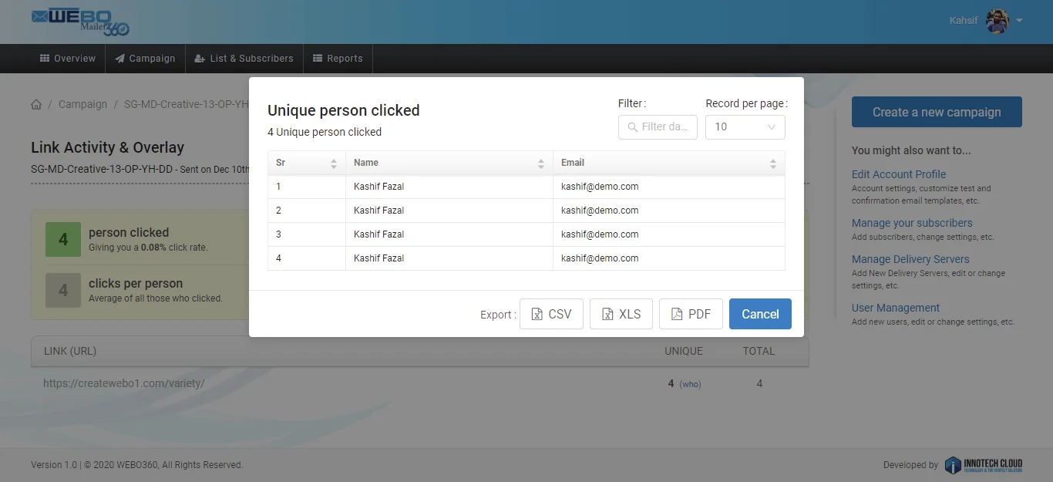Sort table by Name column arrows

click(x=541, y=163)
